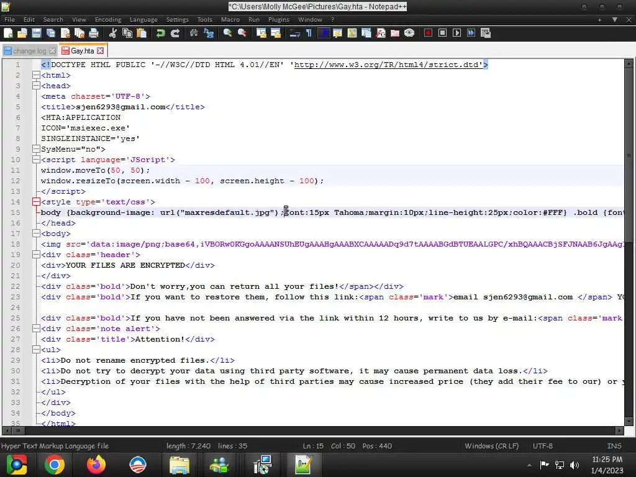Click the horizontal scrollbar right arrow
Viewport: 636px width, 477px height.
tap(619, 430)
